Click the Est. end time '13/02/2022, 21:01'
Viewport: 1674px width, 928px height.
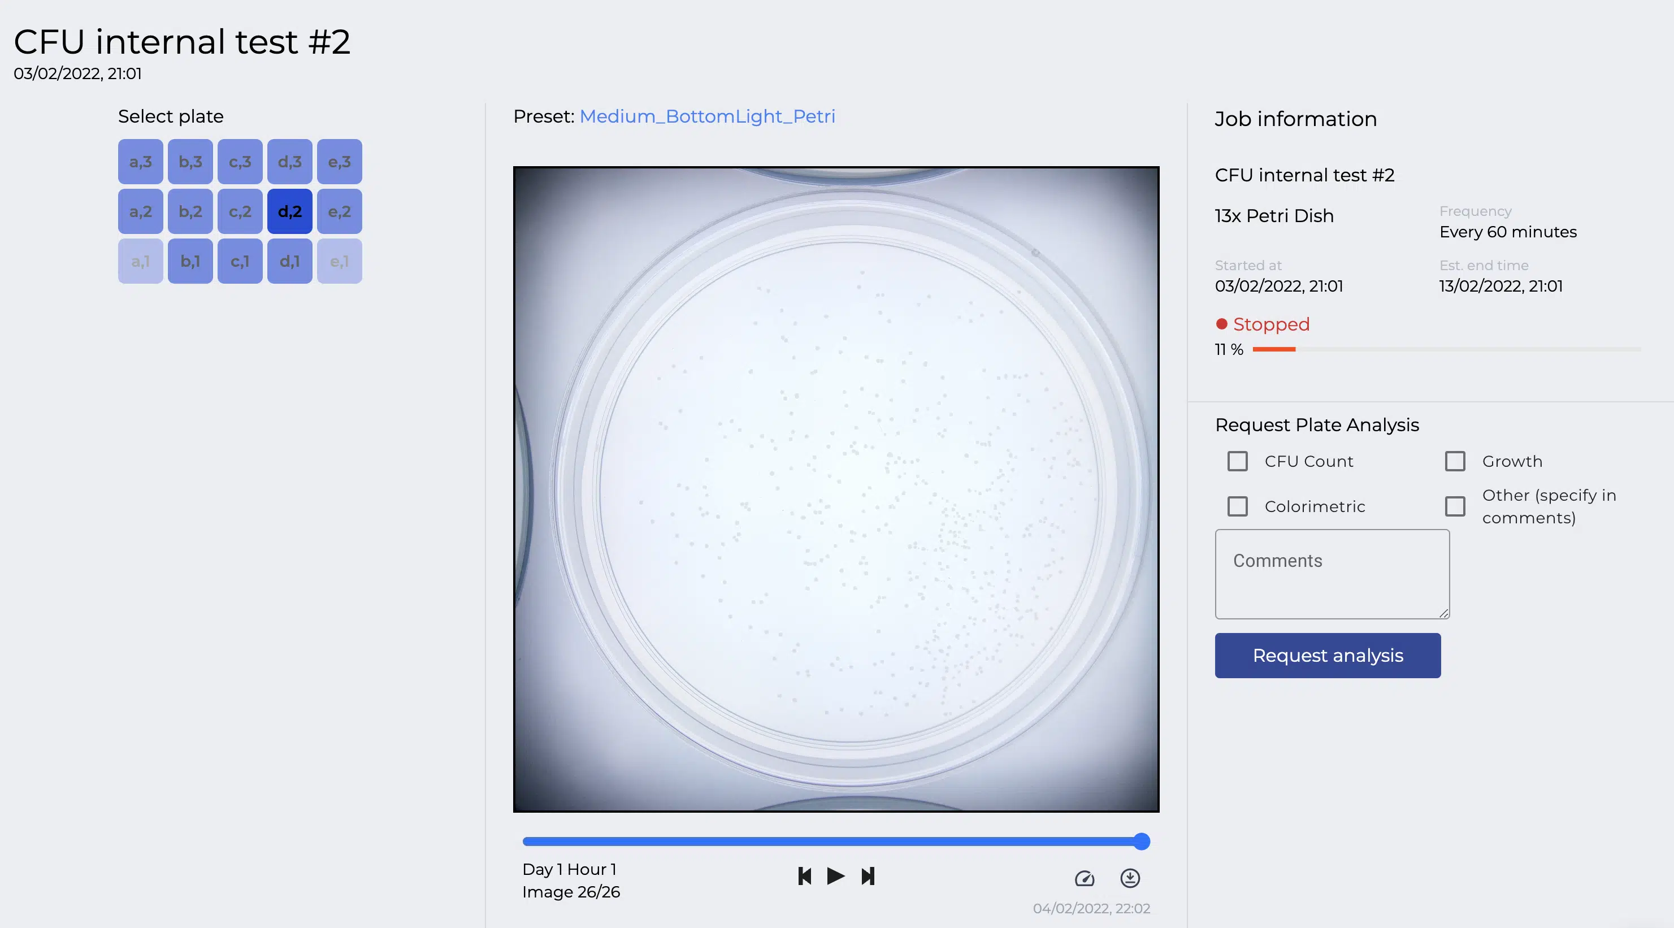coord(1500,286)
